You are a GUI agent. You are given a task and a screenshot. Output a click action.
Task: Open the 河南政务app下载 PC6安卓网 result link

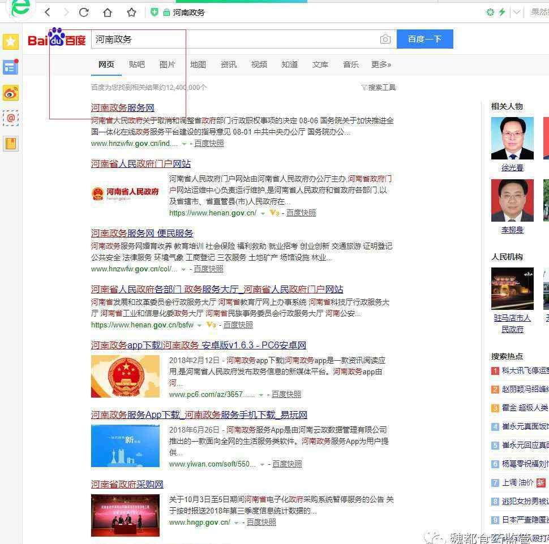pyautogui.click(x=199, y=345)
